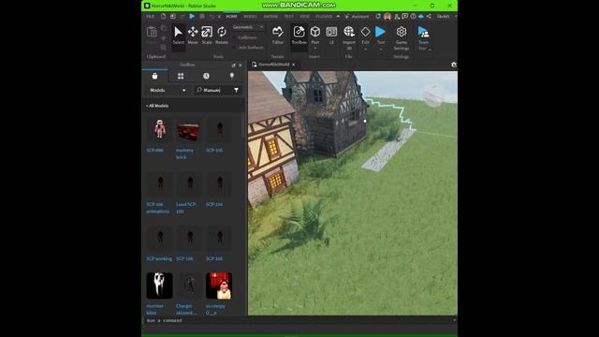
Task: Open the Toolbox Inventory tab (grid icon)
Action: click(x=181, y=76)
